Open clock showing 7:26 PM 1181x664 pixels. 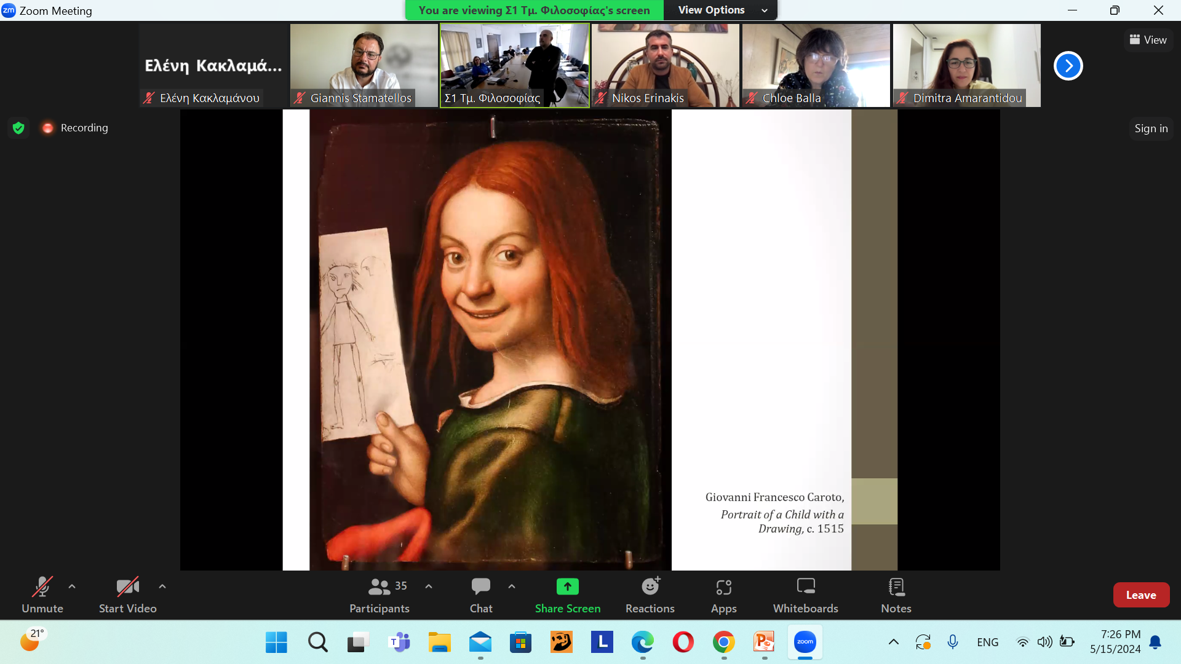[x=1115, y=642]
